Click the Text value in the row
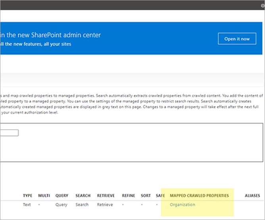This screenshot has width=265, height=220. pyautogui.click(x=27, y=205)
